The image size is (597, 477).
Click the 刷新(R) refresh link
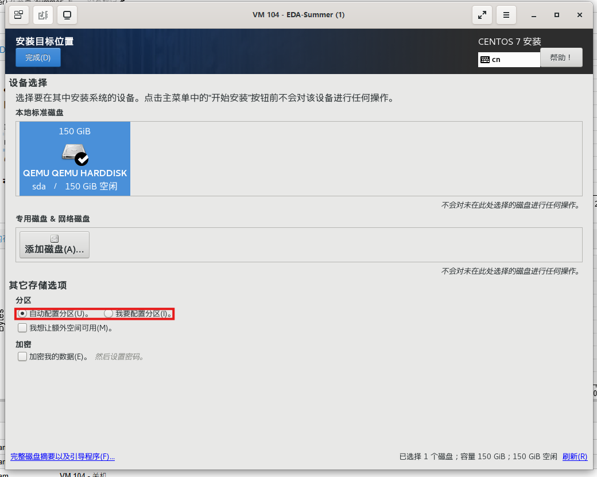[x=575, y=457]
